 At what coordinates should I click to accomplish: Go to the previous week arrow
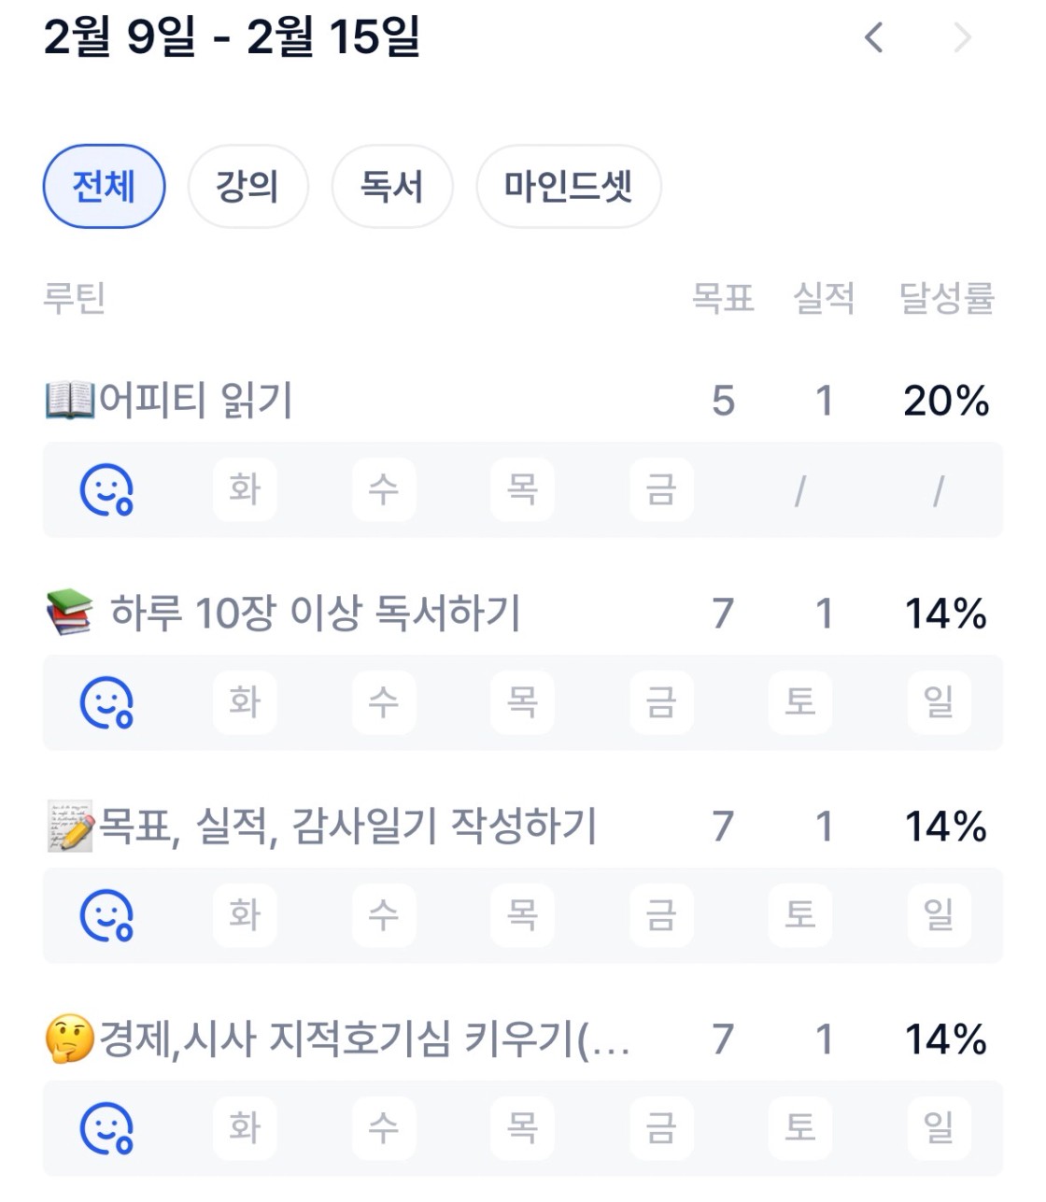873,38
